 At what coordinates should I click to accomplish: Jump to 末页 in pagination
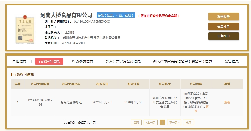(189, 122)
